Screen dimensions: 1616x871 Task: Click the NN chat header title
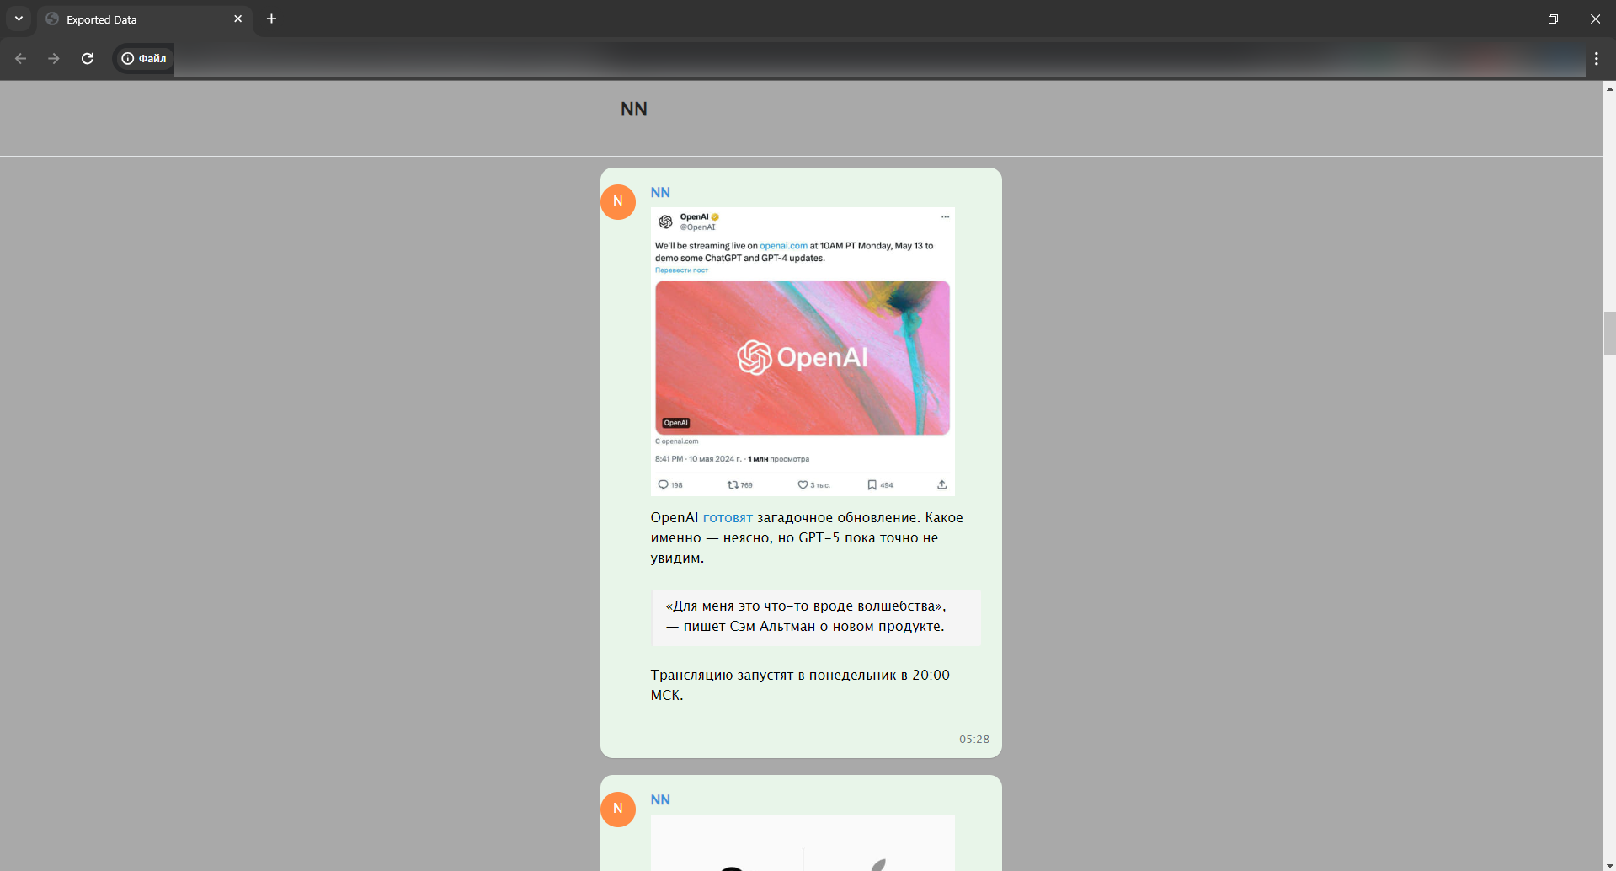click(634, 109)
